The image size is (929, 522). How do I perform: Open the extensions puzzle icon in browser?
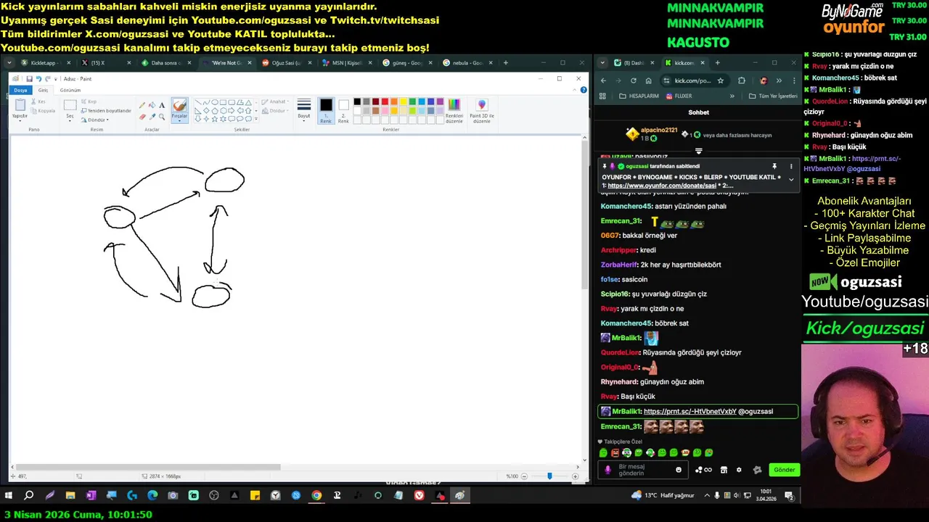tap(741, 80)
